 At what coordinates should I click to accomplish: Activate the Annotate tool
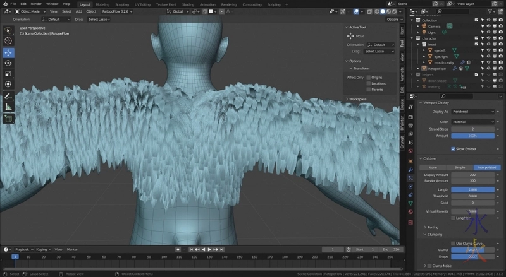click(x=8, y=97)
